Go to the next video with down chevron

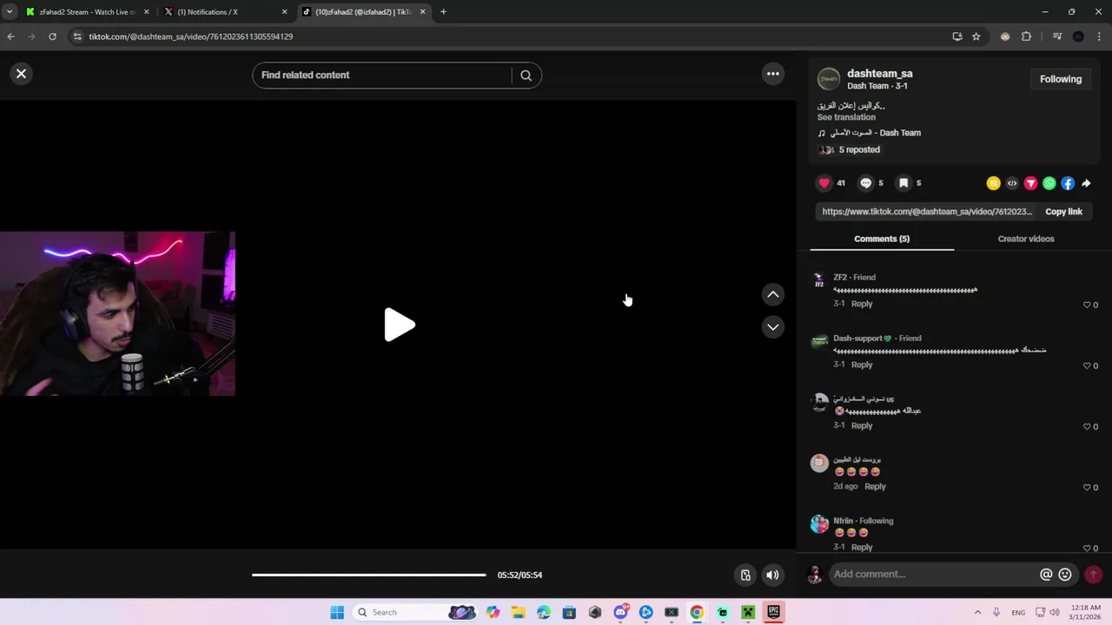pyautogui.click(x=772, y=327)
